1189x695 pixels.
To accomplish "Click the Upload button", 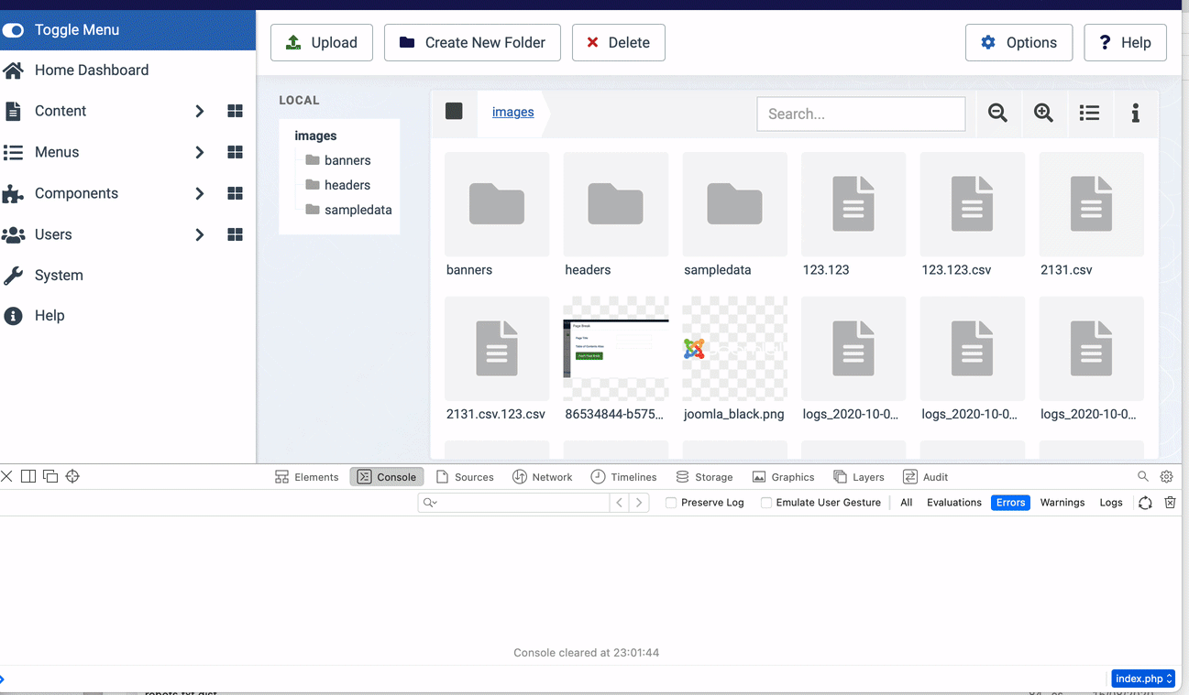I will tap(322, 42).
